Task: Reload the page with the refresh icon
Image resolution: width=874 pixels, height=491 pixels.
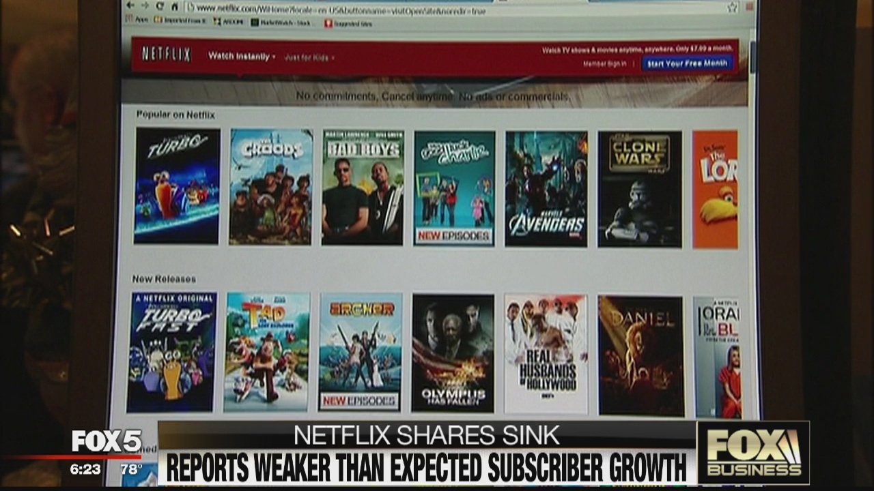Action: (160, 5)
